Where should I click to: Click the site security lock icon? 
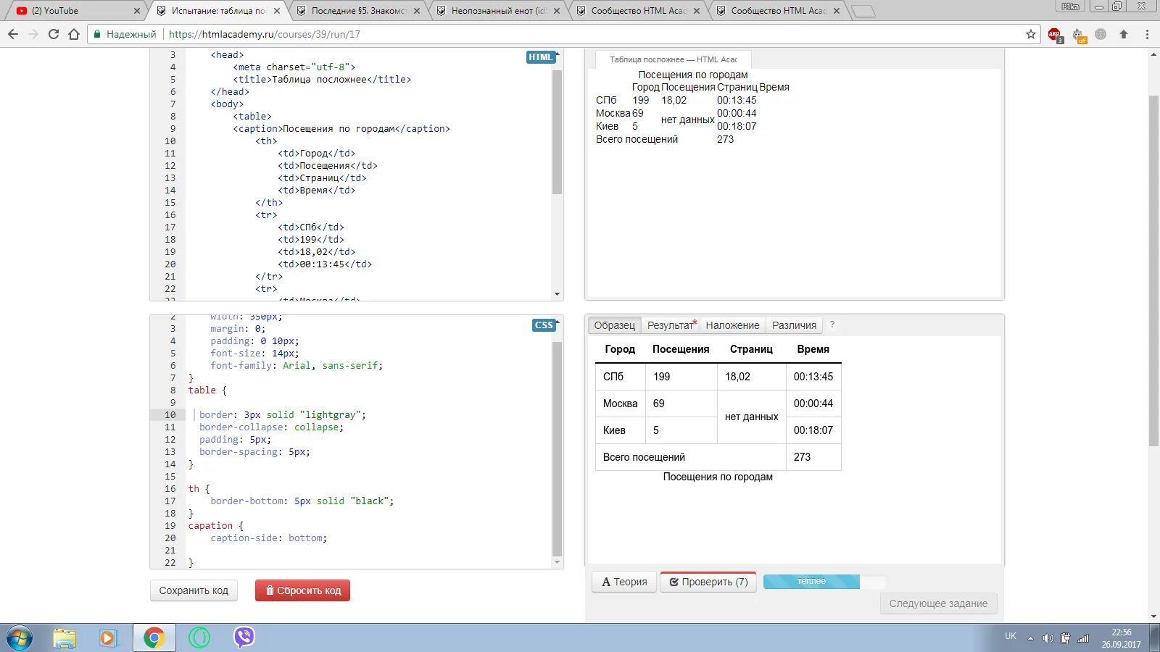point(97,34)
